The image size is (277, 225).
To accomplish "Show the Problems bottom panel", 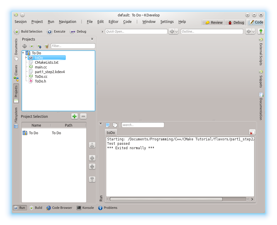I will (108, 208).
